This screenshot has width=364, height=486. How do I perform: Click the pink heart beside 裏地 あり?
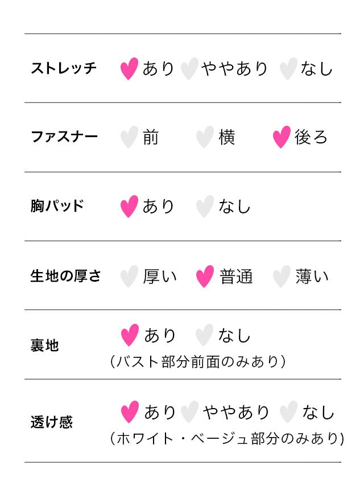[x=130, y=335]
